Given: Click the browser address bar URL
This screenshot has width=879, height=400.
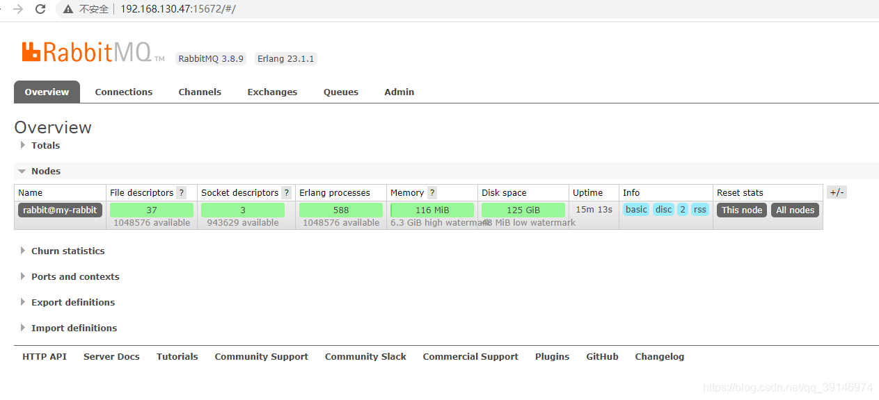Looking at the screenshot, I should click(x=178, y=9).
